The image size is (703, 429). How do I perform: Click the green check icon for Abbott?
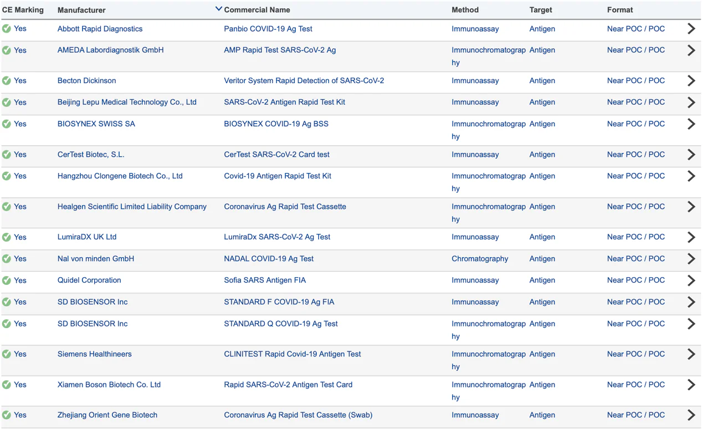(x=7, y=29)
